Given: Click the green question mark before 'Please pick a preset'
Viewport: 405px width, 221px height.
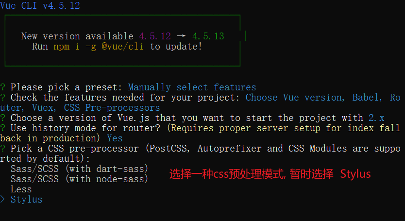Looking at the screenshot, I should (2, 87).
